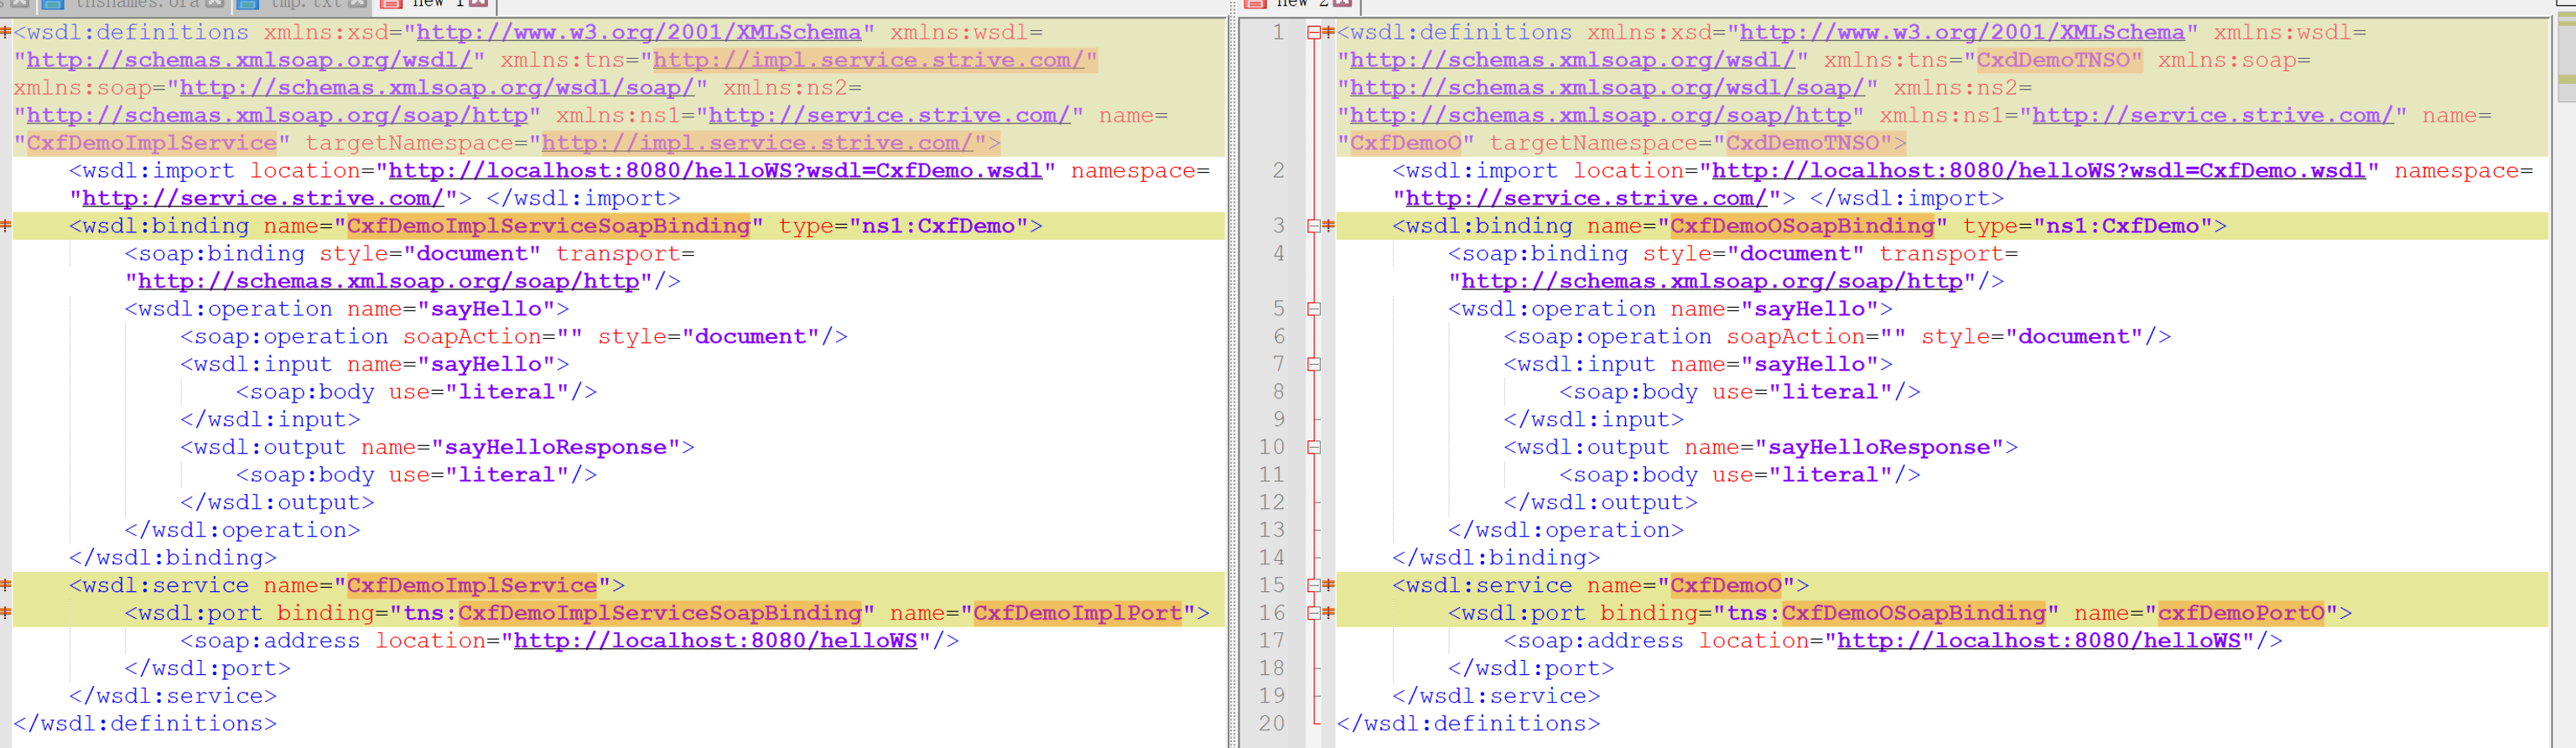Screen dimensions: 2576x748
Task: Click closing </wsdl:definitions> tag in left pane
Action: [145, 724]
